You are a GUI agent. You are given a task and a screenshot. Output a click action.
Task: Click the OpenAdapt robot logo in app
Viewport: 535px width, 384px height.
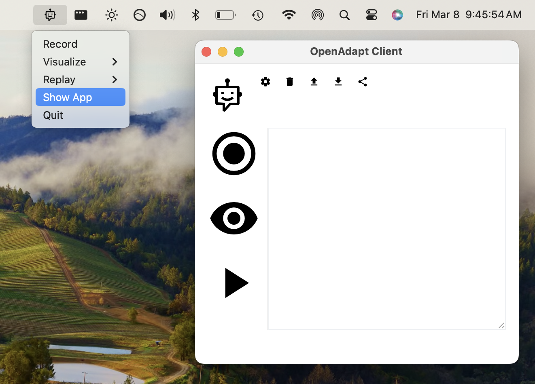[x=227, y=95]
